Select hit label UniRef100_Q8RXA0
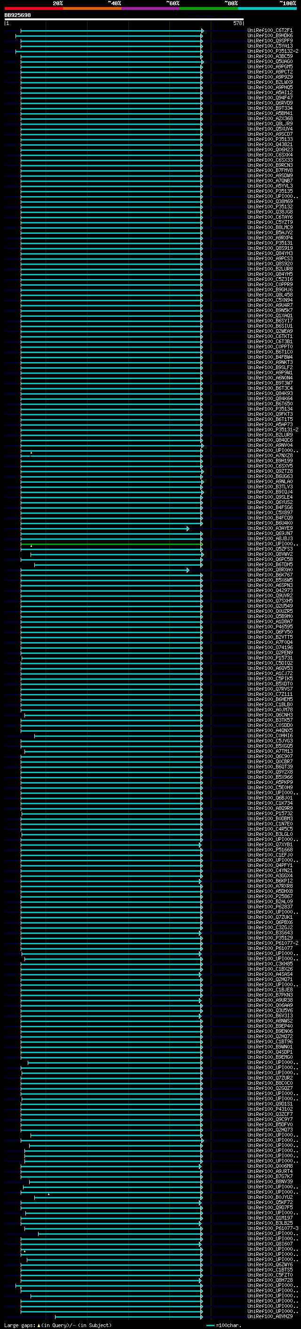The height and width of the screenshot is (1329, 301). point(270,570)
